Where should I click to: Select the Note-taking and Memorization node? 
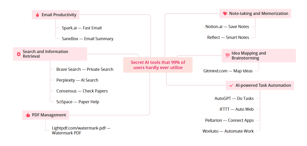coord(255,13)
